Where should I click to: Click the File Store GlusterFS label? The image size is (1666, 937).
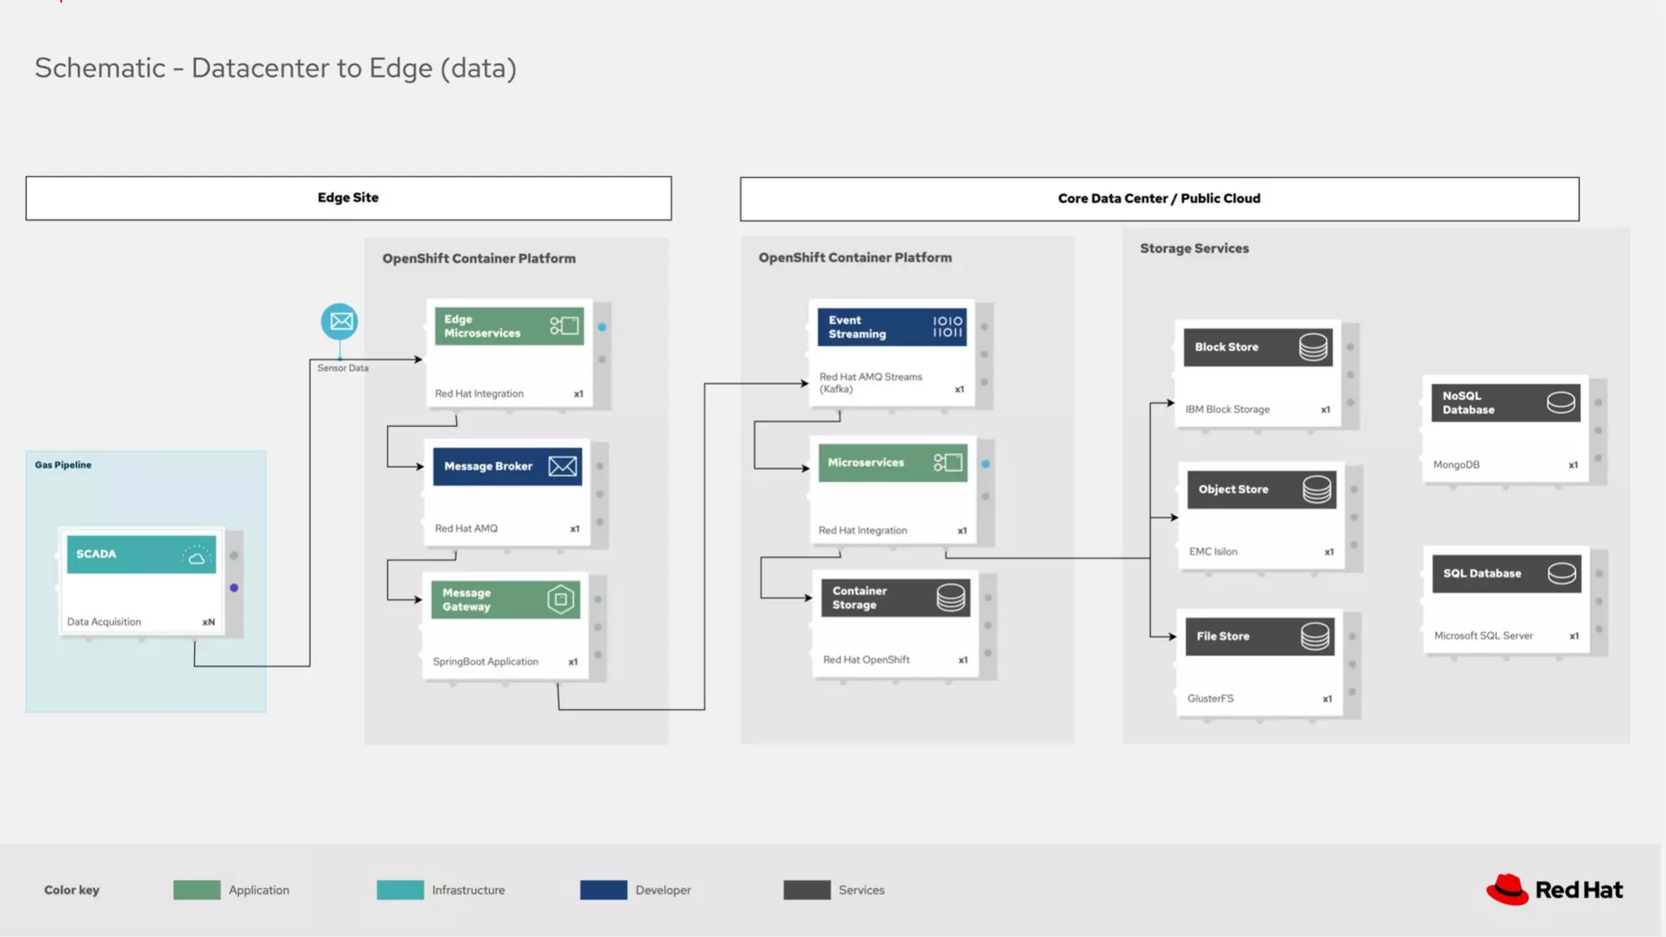point(1210,699)
